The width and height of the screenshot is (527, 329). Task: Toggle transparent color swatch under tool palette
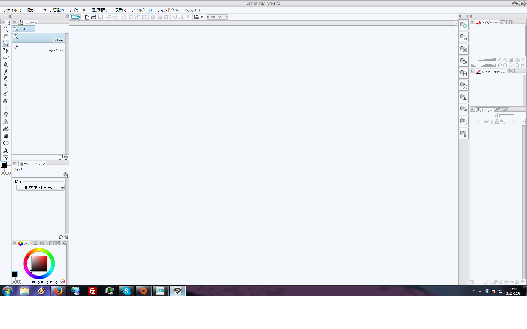[5, 174]
